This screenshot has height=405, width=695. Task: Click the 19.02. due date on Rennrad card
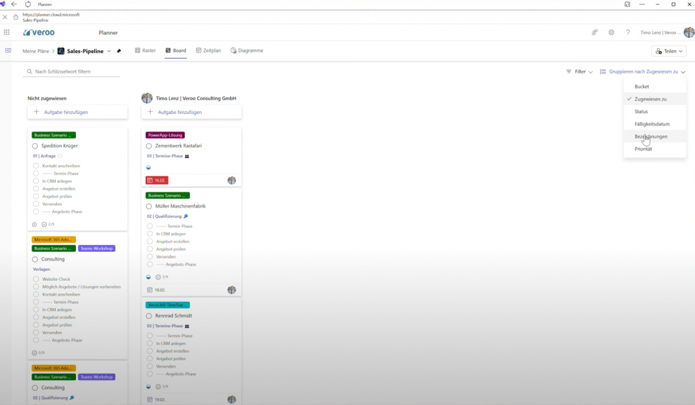pyautogui.click(x=157, y=400)
